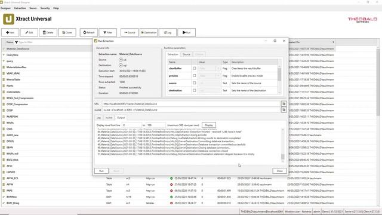The image size is (382, 215).
Task: Switch to the Extraction parameters tab
Action: click(x=173, y=54)
